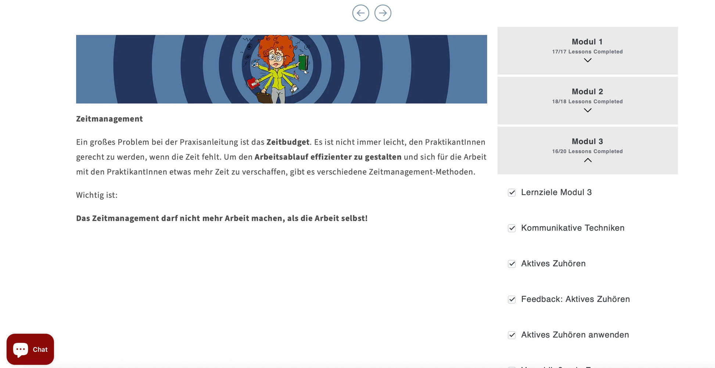Open the Chat widget
715x368 pixels.
(x=30, y=349)
